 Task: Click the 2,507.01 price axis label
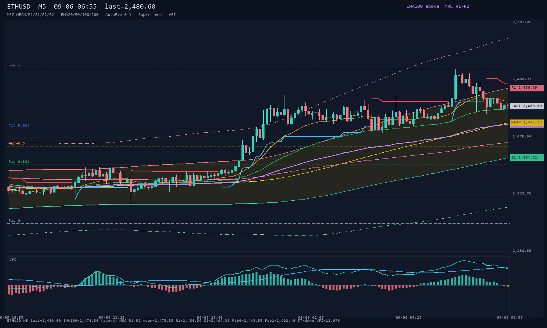(x=522, y=22)
